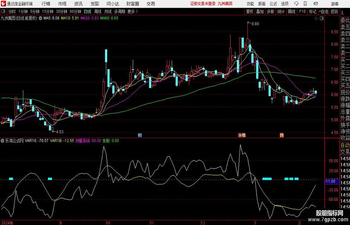Open the 问小达 menu

[x=113, y=4]
